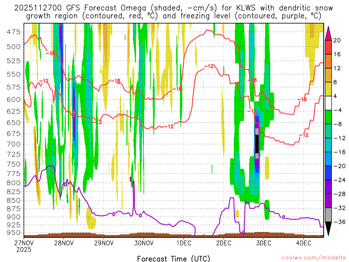Click the 27NOV 2025 start date label
The height and width of the screenshot is (262, 349).
pyautogui.click(x=24, y=246)
